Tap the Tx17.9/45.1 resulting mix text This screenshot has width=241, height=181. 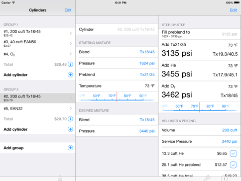(x=225, y=75)
